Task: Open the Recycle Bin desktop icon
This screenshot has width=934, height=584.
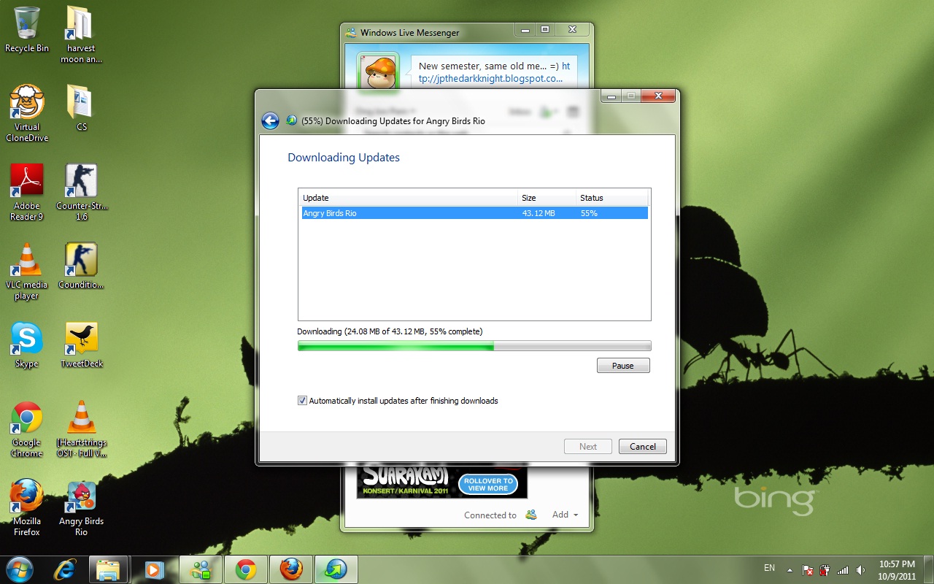Action: click(x=27, y=29)
